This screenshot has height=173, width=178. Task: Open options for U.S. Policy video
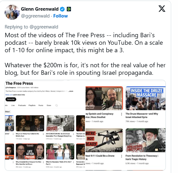click(x=43, y=134)
